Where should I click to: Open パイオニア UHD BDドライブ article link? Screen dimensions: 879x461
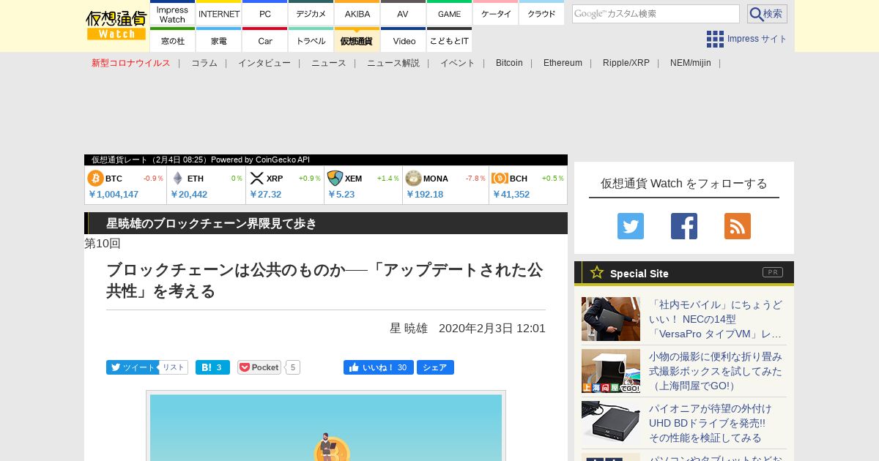[711, 423]
